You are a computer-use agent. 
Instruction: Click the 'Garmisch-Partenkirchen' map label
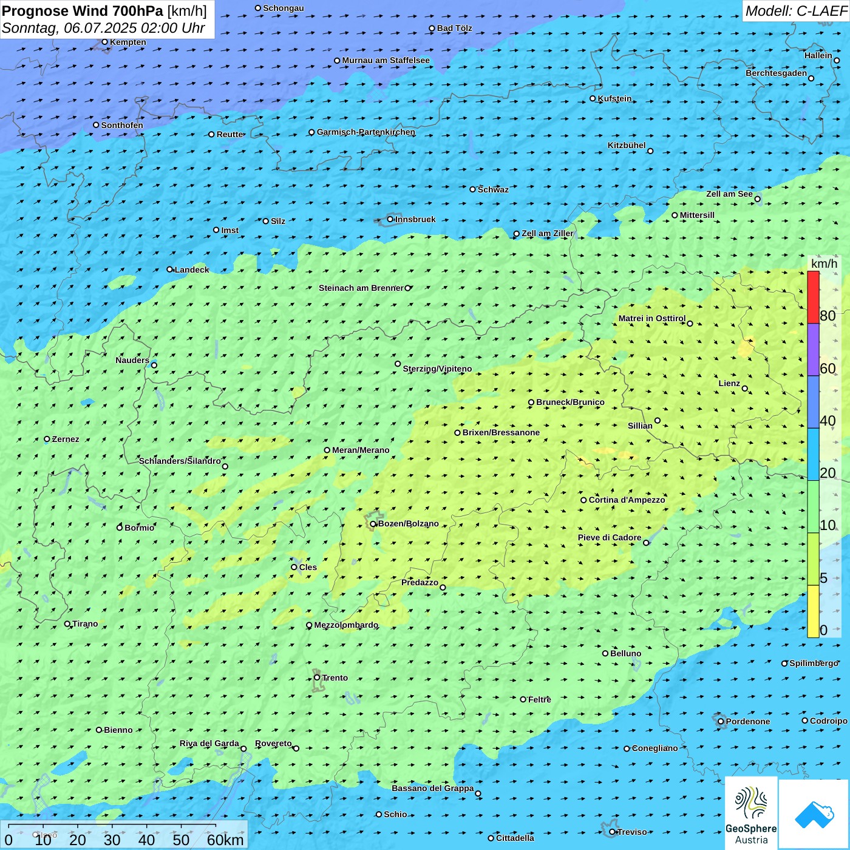point(366,132)
